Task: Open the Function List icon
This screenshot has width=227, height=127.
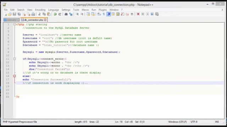Action: pos(122,14)
